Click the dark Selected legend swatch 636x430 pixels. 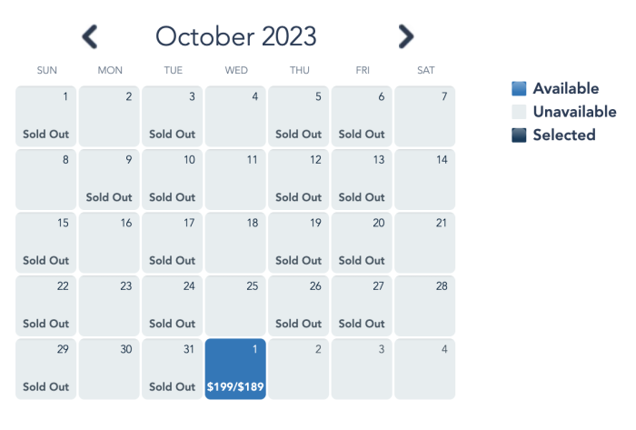(x=519, y=135)
